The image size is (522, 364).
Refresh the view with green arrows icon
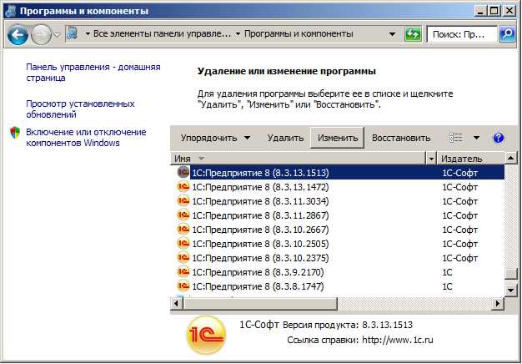[x=413, y=34]
